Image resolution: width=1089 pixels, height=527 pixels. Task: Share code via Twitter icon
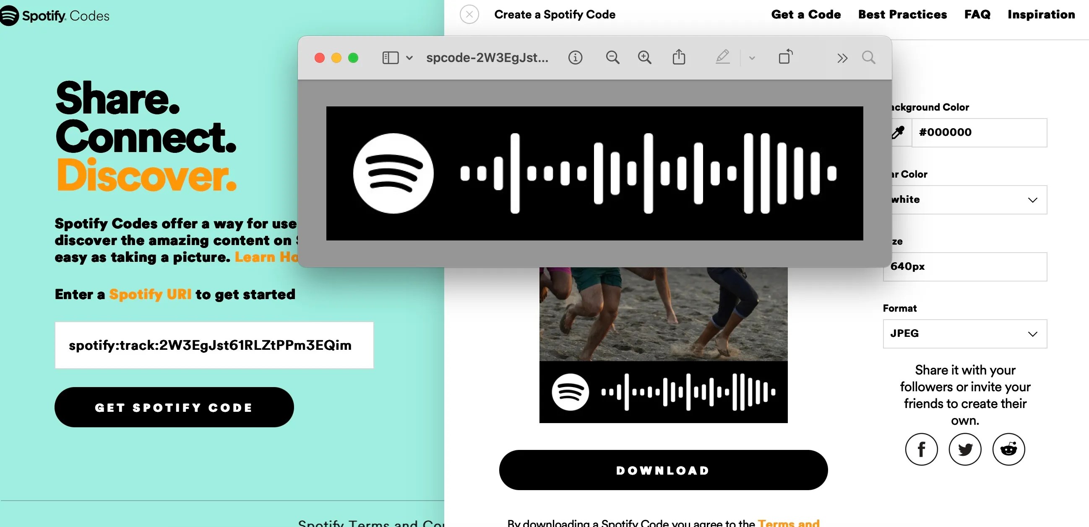tap(965, 449)
